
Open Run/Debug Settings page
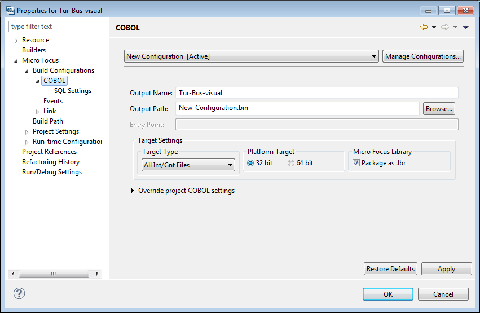51,172
